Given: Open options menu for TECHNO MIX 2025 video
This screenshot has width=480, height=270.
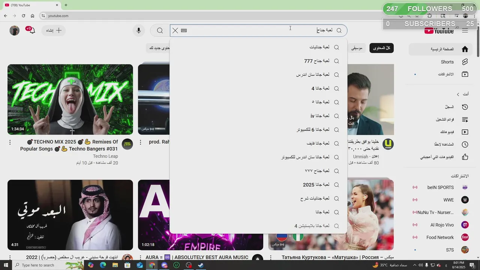Looking at the screenshot, I should pyautogui.click(x=10, y=142).
